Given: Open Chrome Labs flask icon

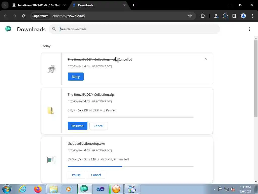Looking at the screenshot, I should point(216,16).
